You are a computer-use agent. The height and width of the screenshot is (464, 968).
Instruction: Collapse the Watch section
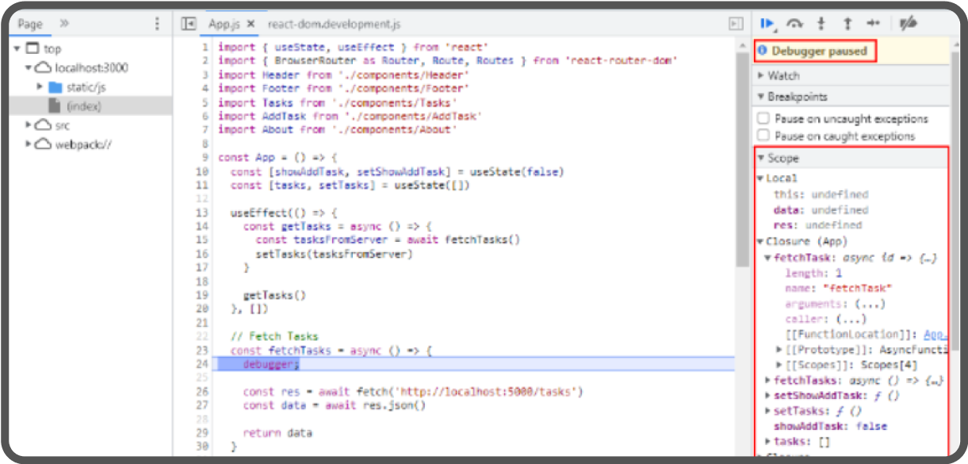(761, 75)
